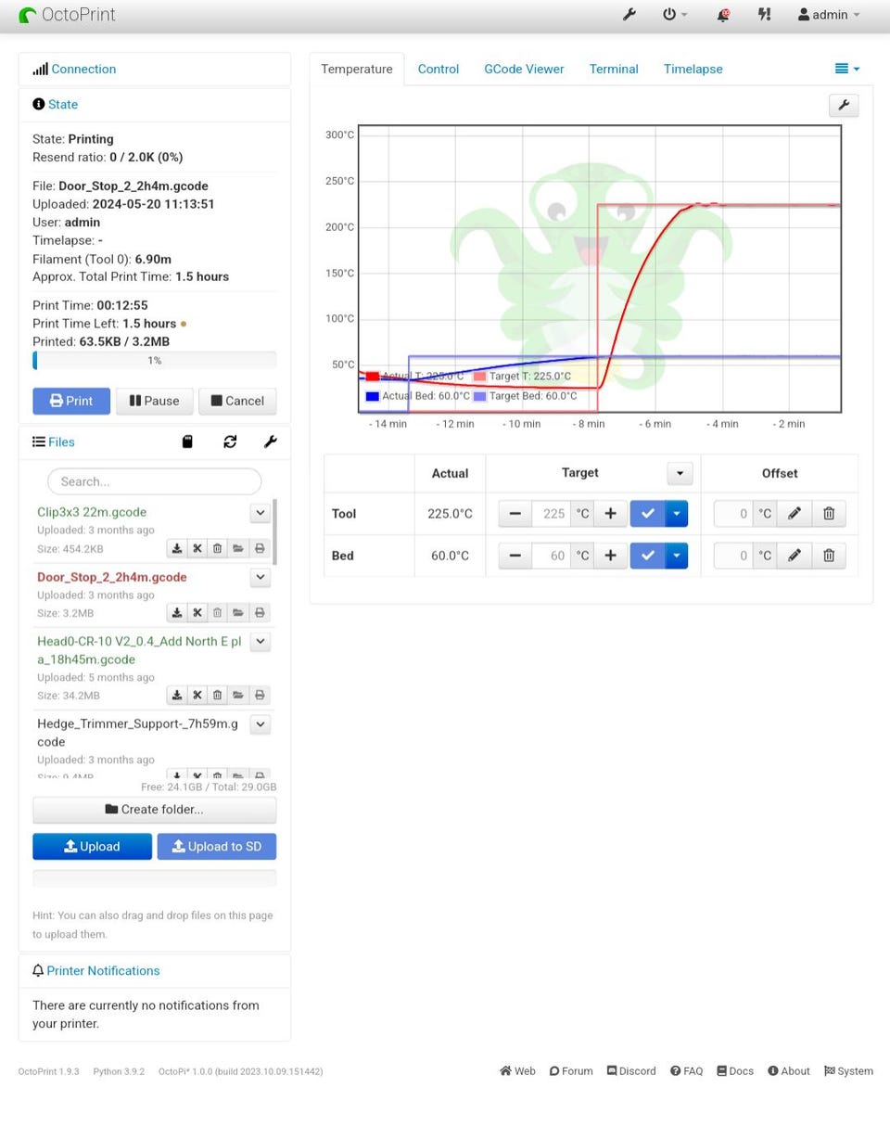This screenshot has height=1139, width=890.
Task: Cancel the current print job
Action: coord(237,401)
